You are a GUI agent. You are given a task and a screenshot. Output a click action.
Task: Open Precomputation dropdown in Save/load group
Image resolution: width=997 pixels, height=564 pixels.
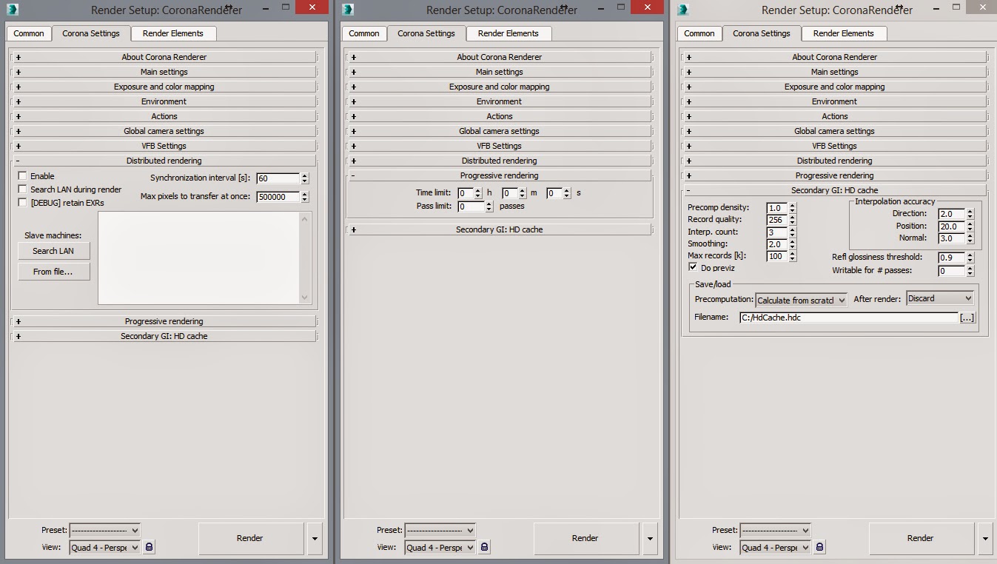(x=801, y=301)
